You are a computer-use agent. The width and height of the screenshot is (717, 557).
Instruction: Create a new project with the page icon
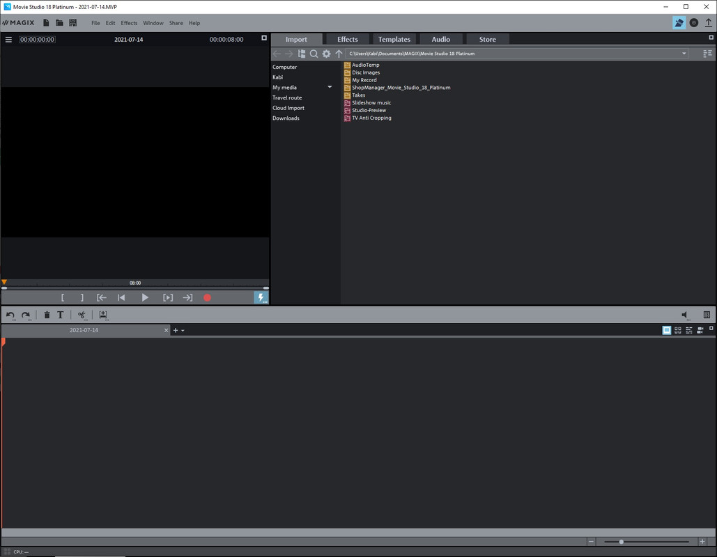pyautogui.click(x=46, y=22)
